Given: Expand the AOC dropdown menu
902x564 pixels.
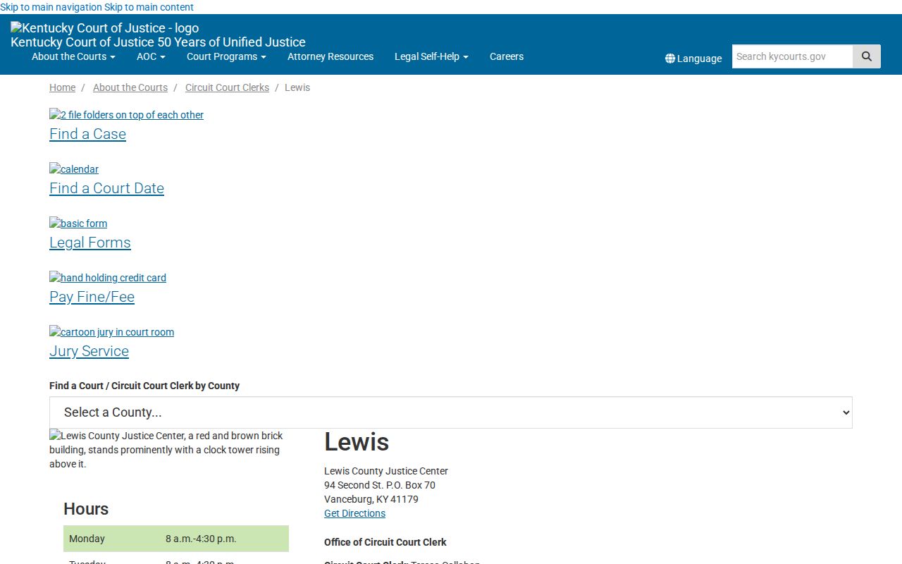Looking at the screenshot, I should pos(151,56).
